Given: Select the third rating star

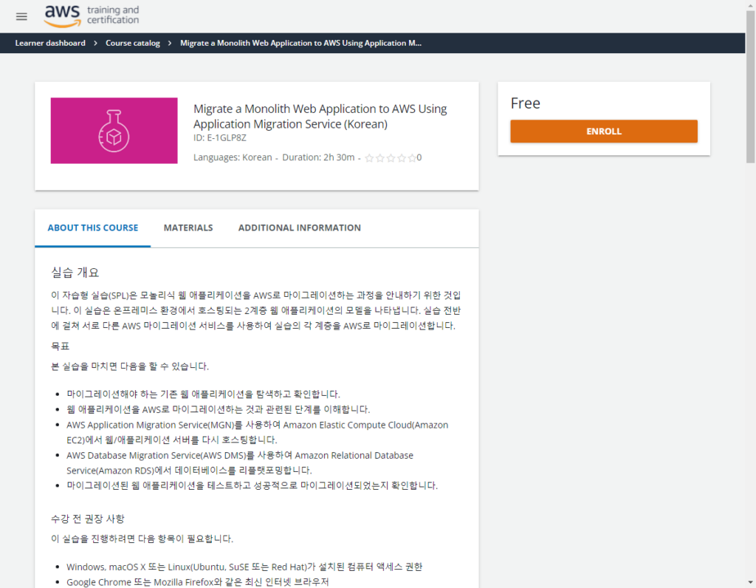Looking at the screenshot, I should click(x=391, y=158).
